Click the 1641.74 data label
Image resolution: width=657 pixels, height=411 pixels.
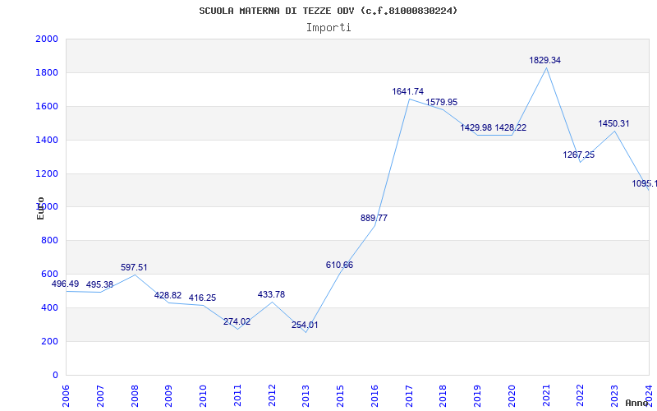pyautogui.click(x=408, y=91)
